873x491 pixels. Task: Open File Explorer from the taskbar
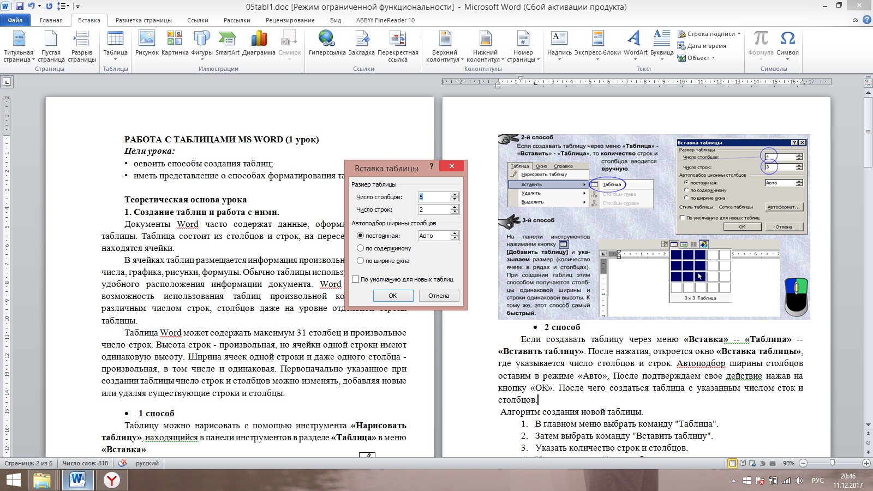(42, 480)
